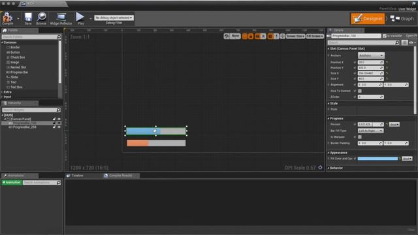This screenshot has height=235, width=418.
Task: Open Browse from the toolbar
Action: pyautogui.click(x=41, y=18)
